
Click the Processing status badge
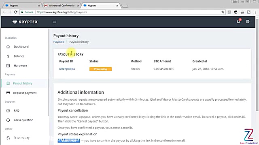pos(100,69)
